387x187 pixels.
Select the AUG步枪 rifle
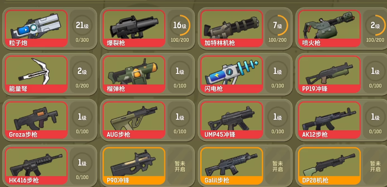click(x=134, y=120)
